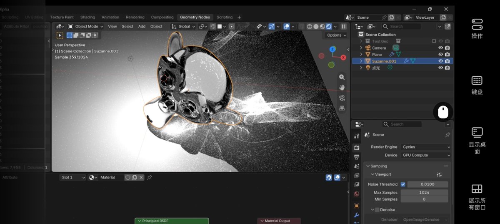Click the Move view hand gizmo
This screenshot has height=224, width=500.
click(x=342, y=88)
